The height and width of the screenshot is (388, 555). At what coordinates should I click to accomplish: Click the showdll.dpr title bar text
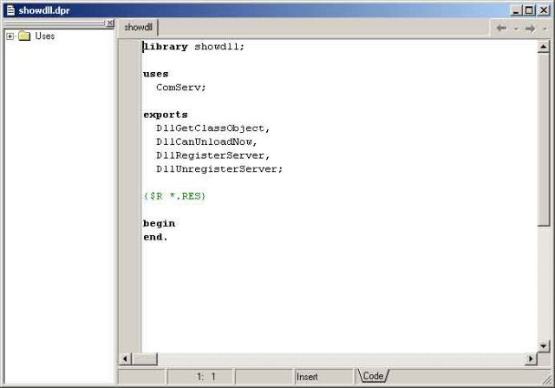pos(44,10)
